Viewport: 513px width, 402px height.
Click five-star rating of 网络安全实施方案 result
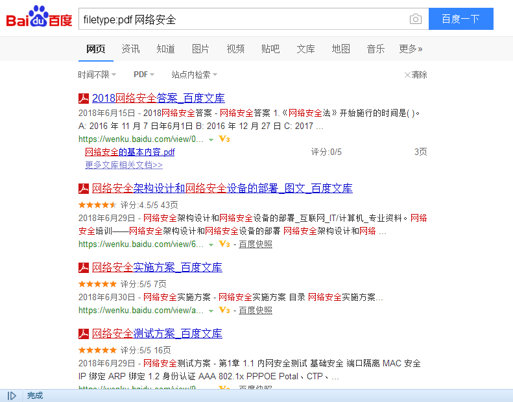[97, 284]
